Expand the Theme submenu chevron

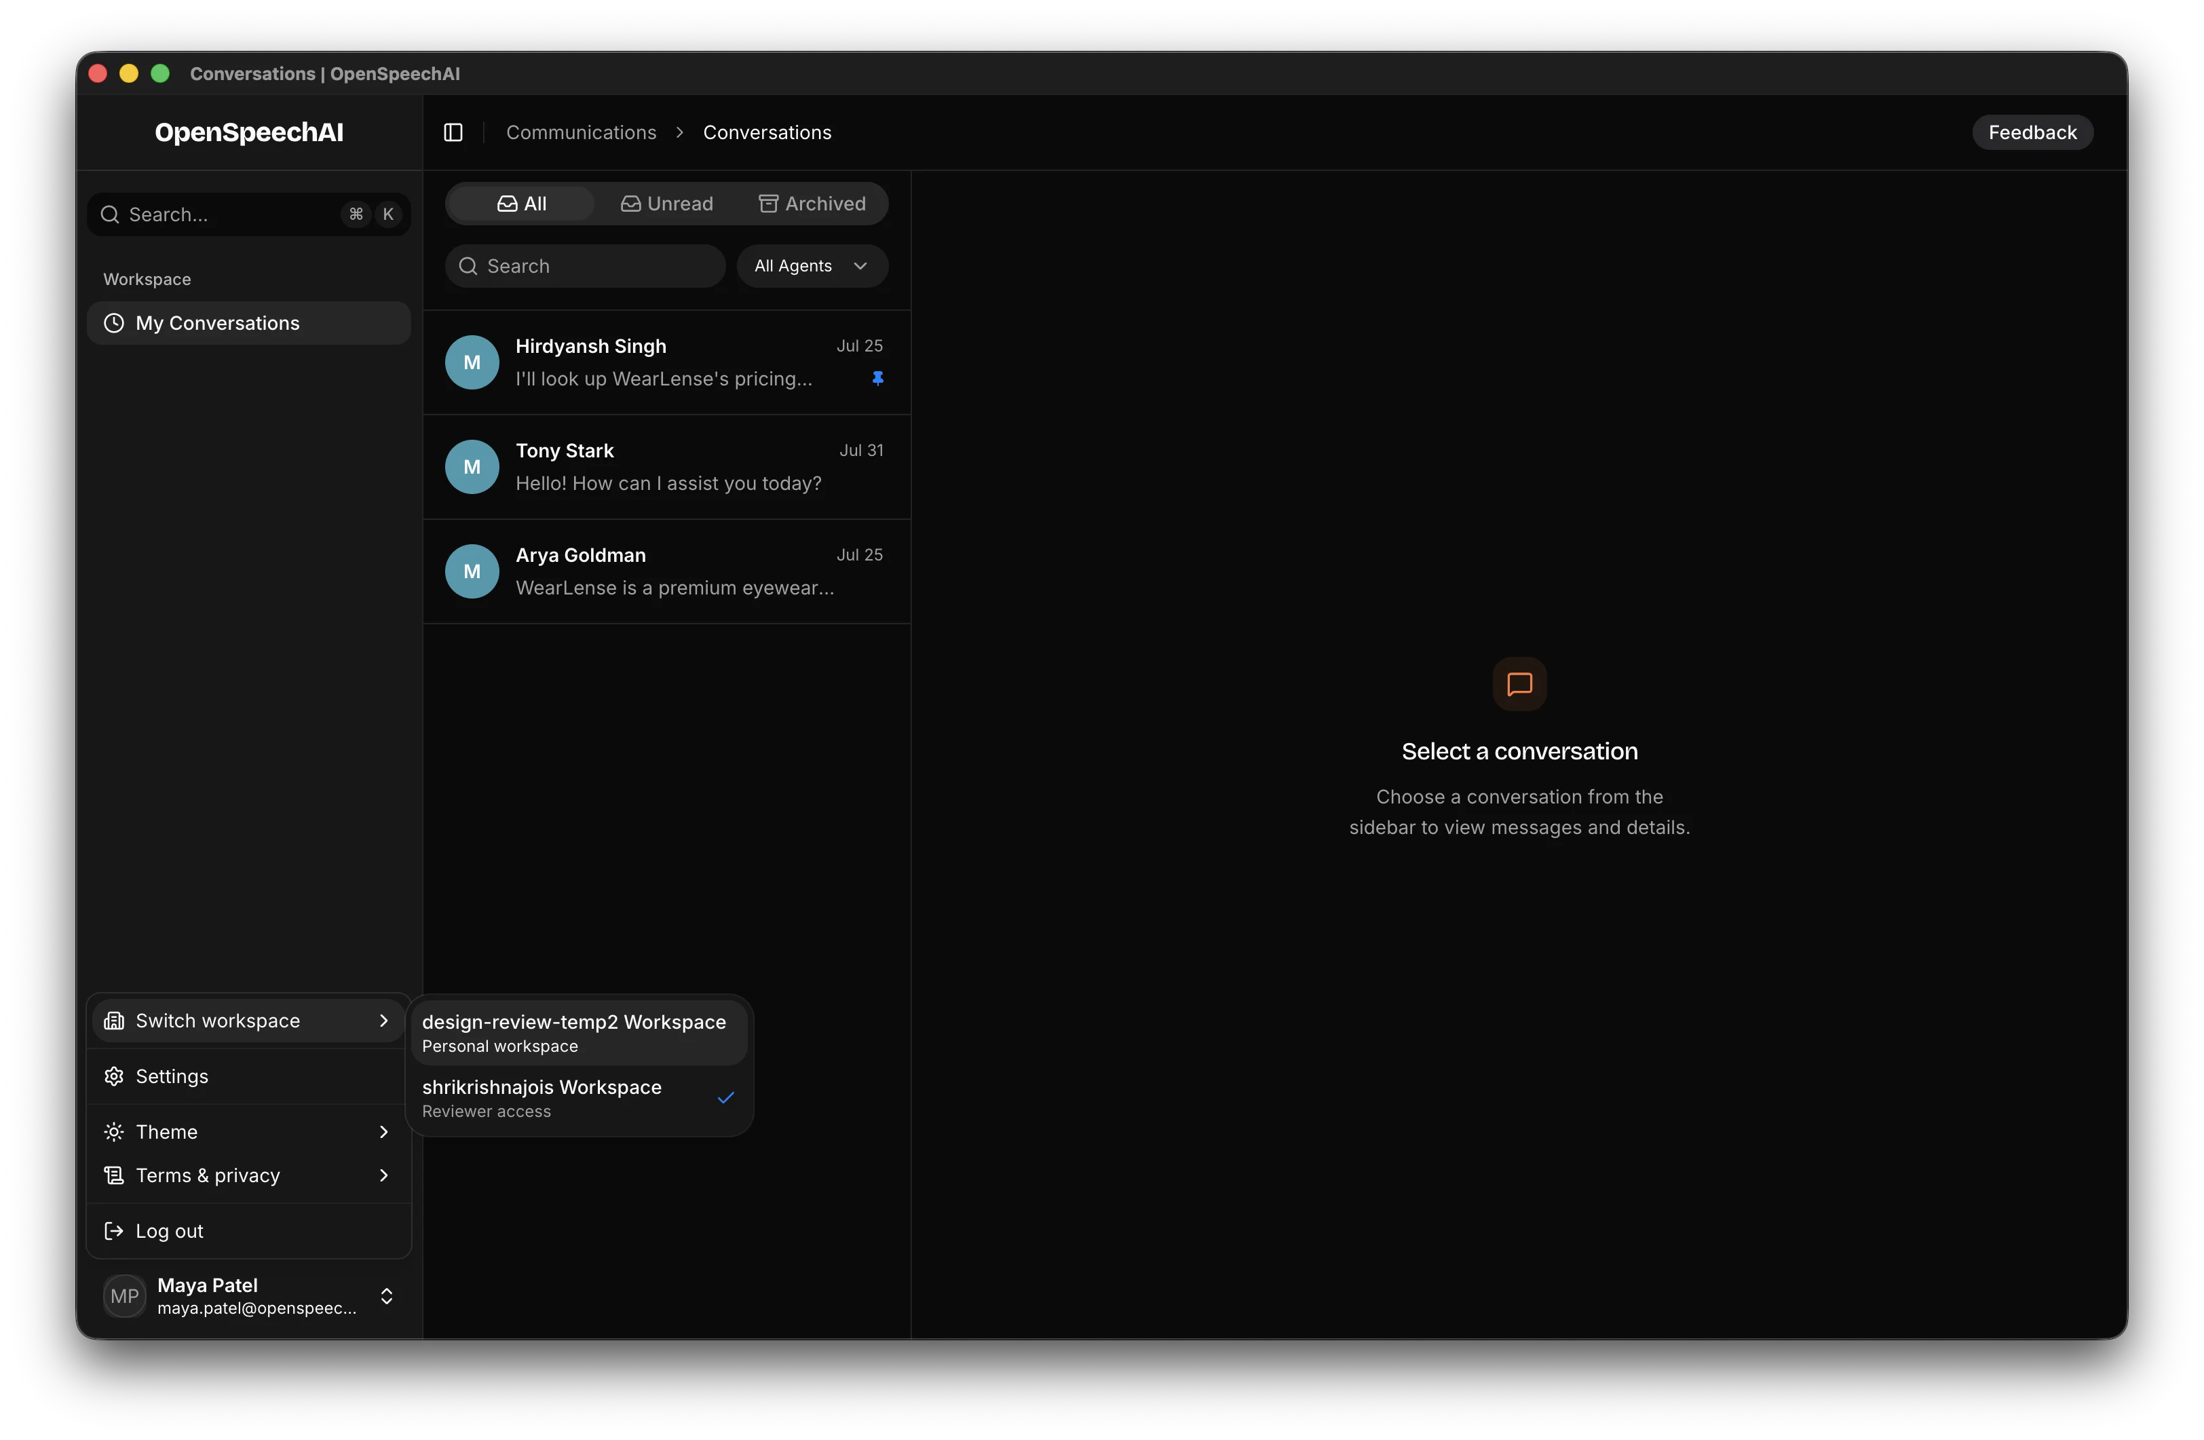pyautogui.click(x=383, y=1132)
